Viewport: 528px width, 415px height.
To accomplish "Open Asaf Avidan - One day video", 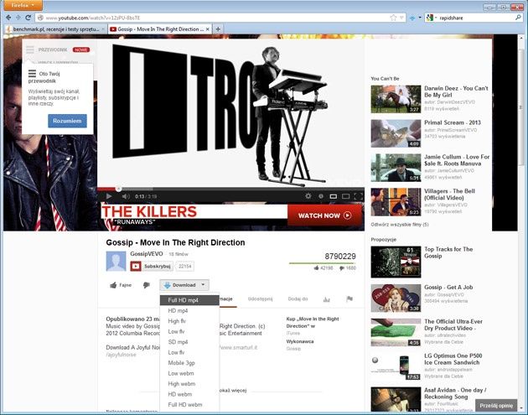I will 455,393.
